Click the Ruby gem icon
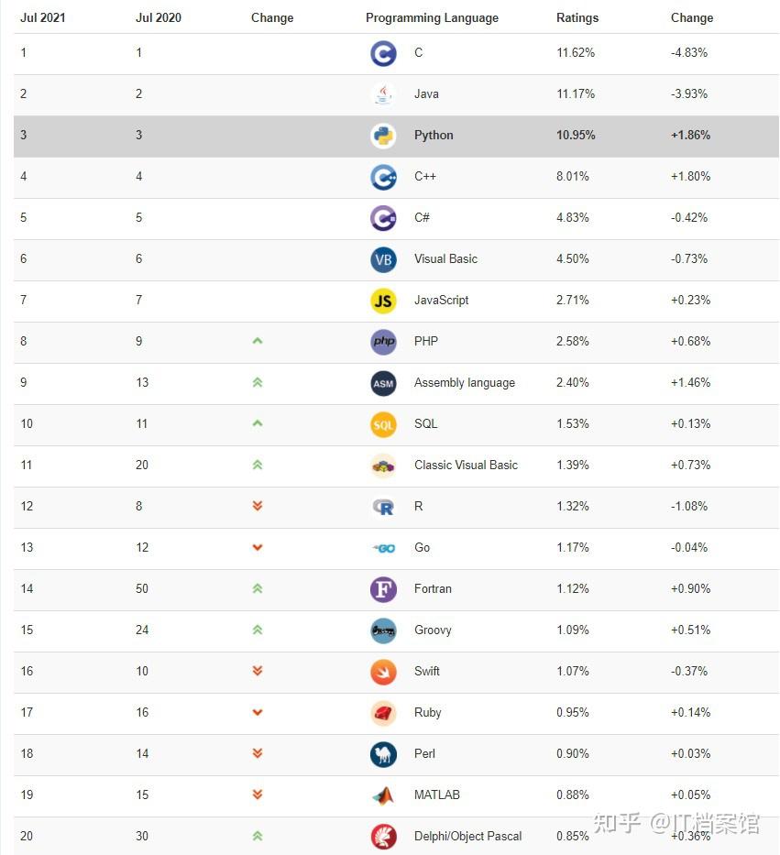Screen dimensions: 780x855 point(383,713)
